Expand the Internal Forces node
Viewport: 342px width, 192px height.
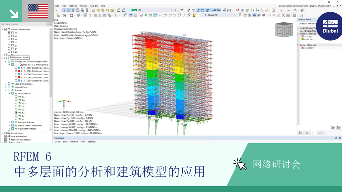point(6,87)
